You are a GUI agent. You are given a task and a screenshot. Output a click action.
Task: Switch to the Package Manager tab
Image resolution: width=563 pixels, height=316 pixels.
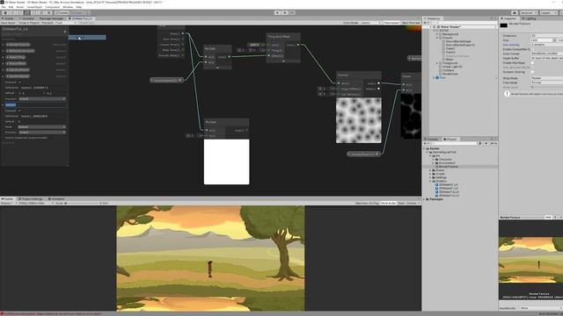51,18
